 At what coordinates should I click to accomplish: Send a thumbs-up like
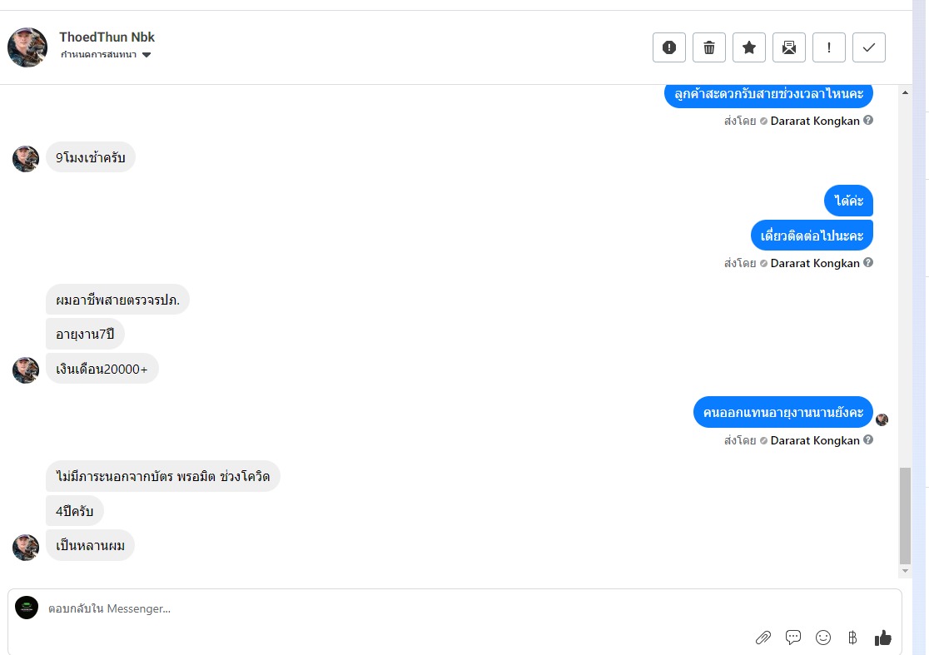click(882, 638)
